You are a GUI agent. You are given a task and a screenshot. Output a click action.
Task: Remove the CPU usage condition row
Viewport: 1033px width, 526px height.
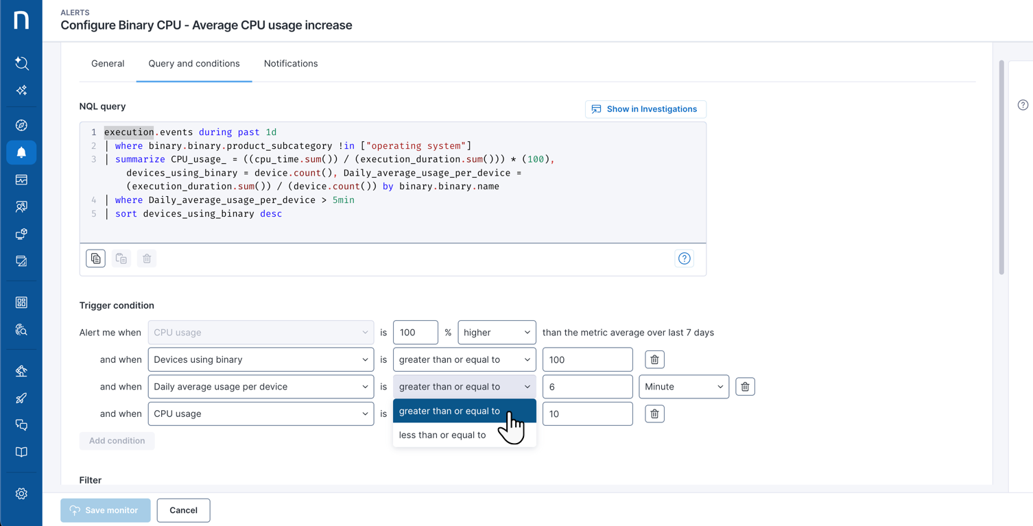pyautogui.click(x=654, y=414)
